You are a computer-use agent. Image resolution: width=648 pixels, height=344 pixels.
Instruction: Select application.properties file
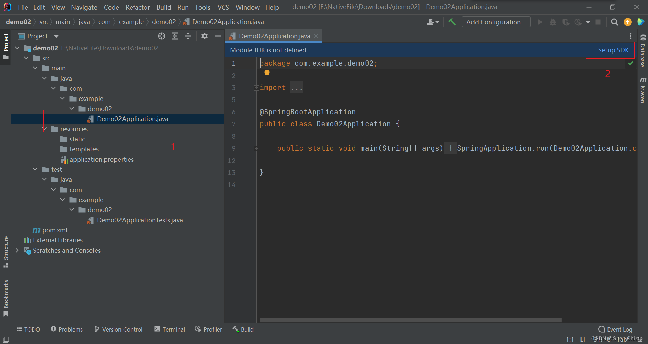tap(101, 159)
